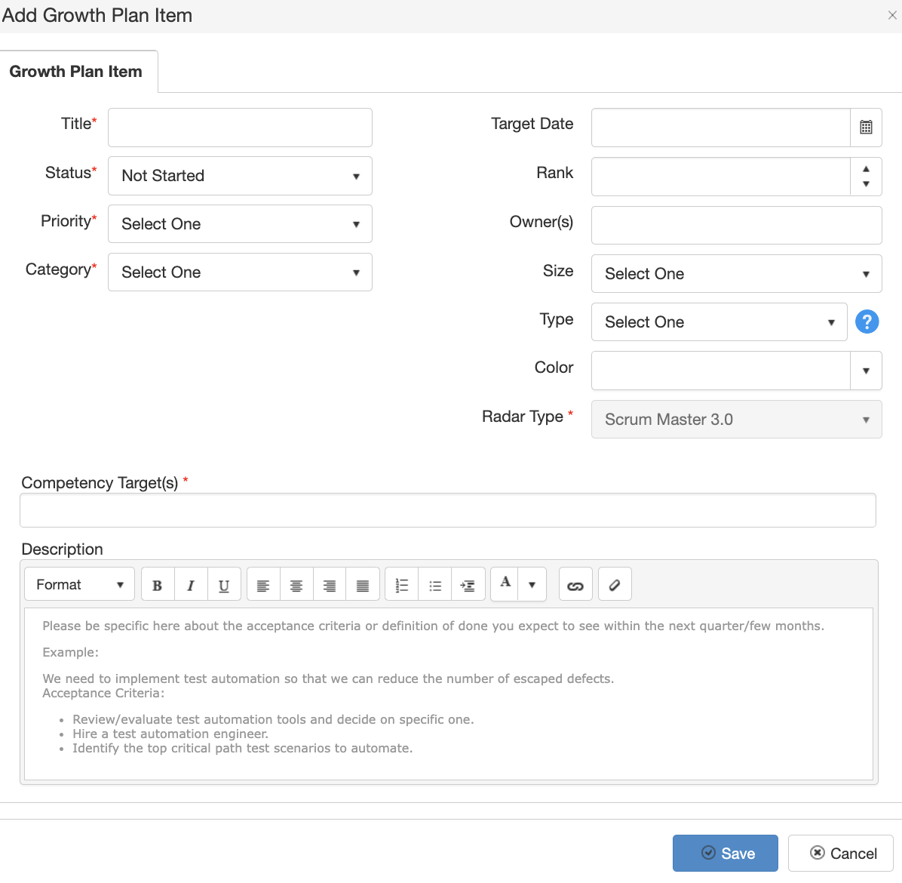Click the Owner(s) input field

(736, 225)
